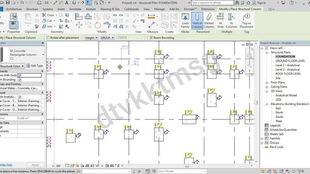
Task: Open the Massing & Site ribbon tab
Action: 110,9
